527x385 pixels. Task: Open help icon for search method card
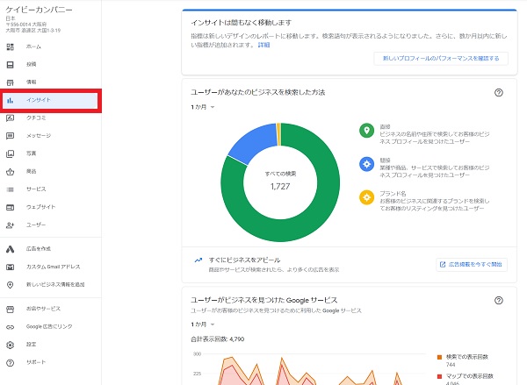point(498,93)
